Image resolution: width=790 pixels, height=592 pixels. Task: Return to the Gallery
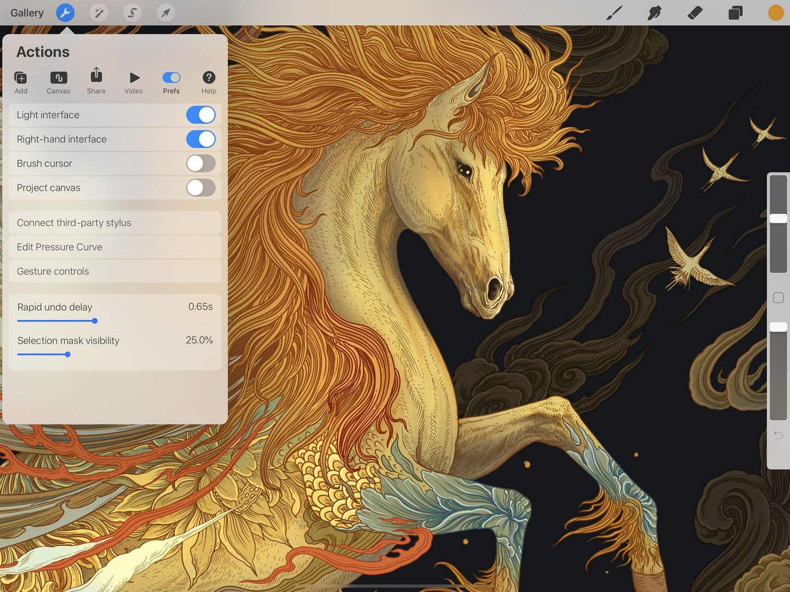(x=26, y=12)
